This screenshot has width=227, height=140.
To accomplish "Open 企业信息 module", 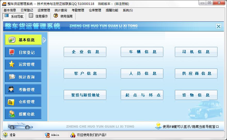I will click(x=85, y=52).
